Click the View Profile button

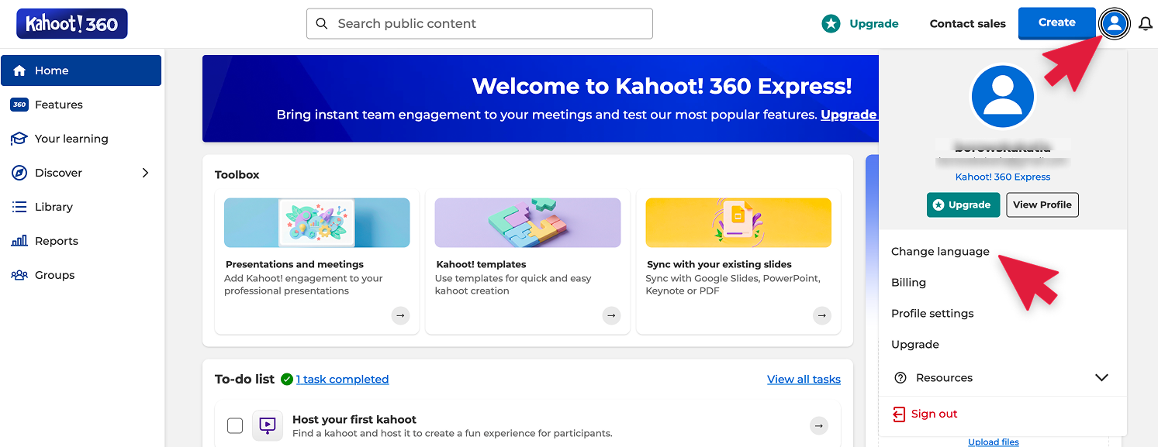coord(1042,205)
